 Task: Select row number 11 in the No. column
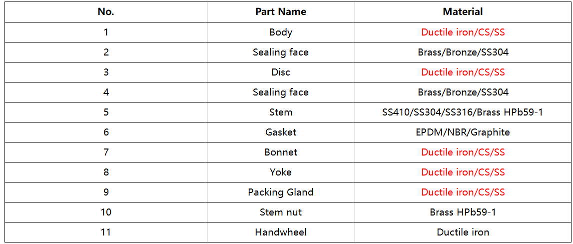[x=106, y=232]
